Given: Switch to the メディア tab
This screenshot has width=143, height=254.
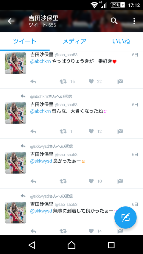Looking at the screenshot, I should tap(74, 41).
